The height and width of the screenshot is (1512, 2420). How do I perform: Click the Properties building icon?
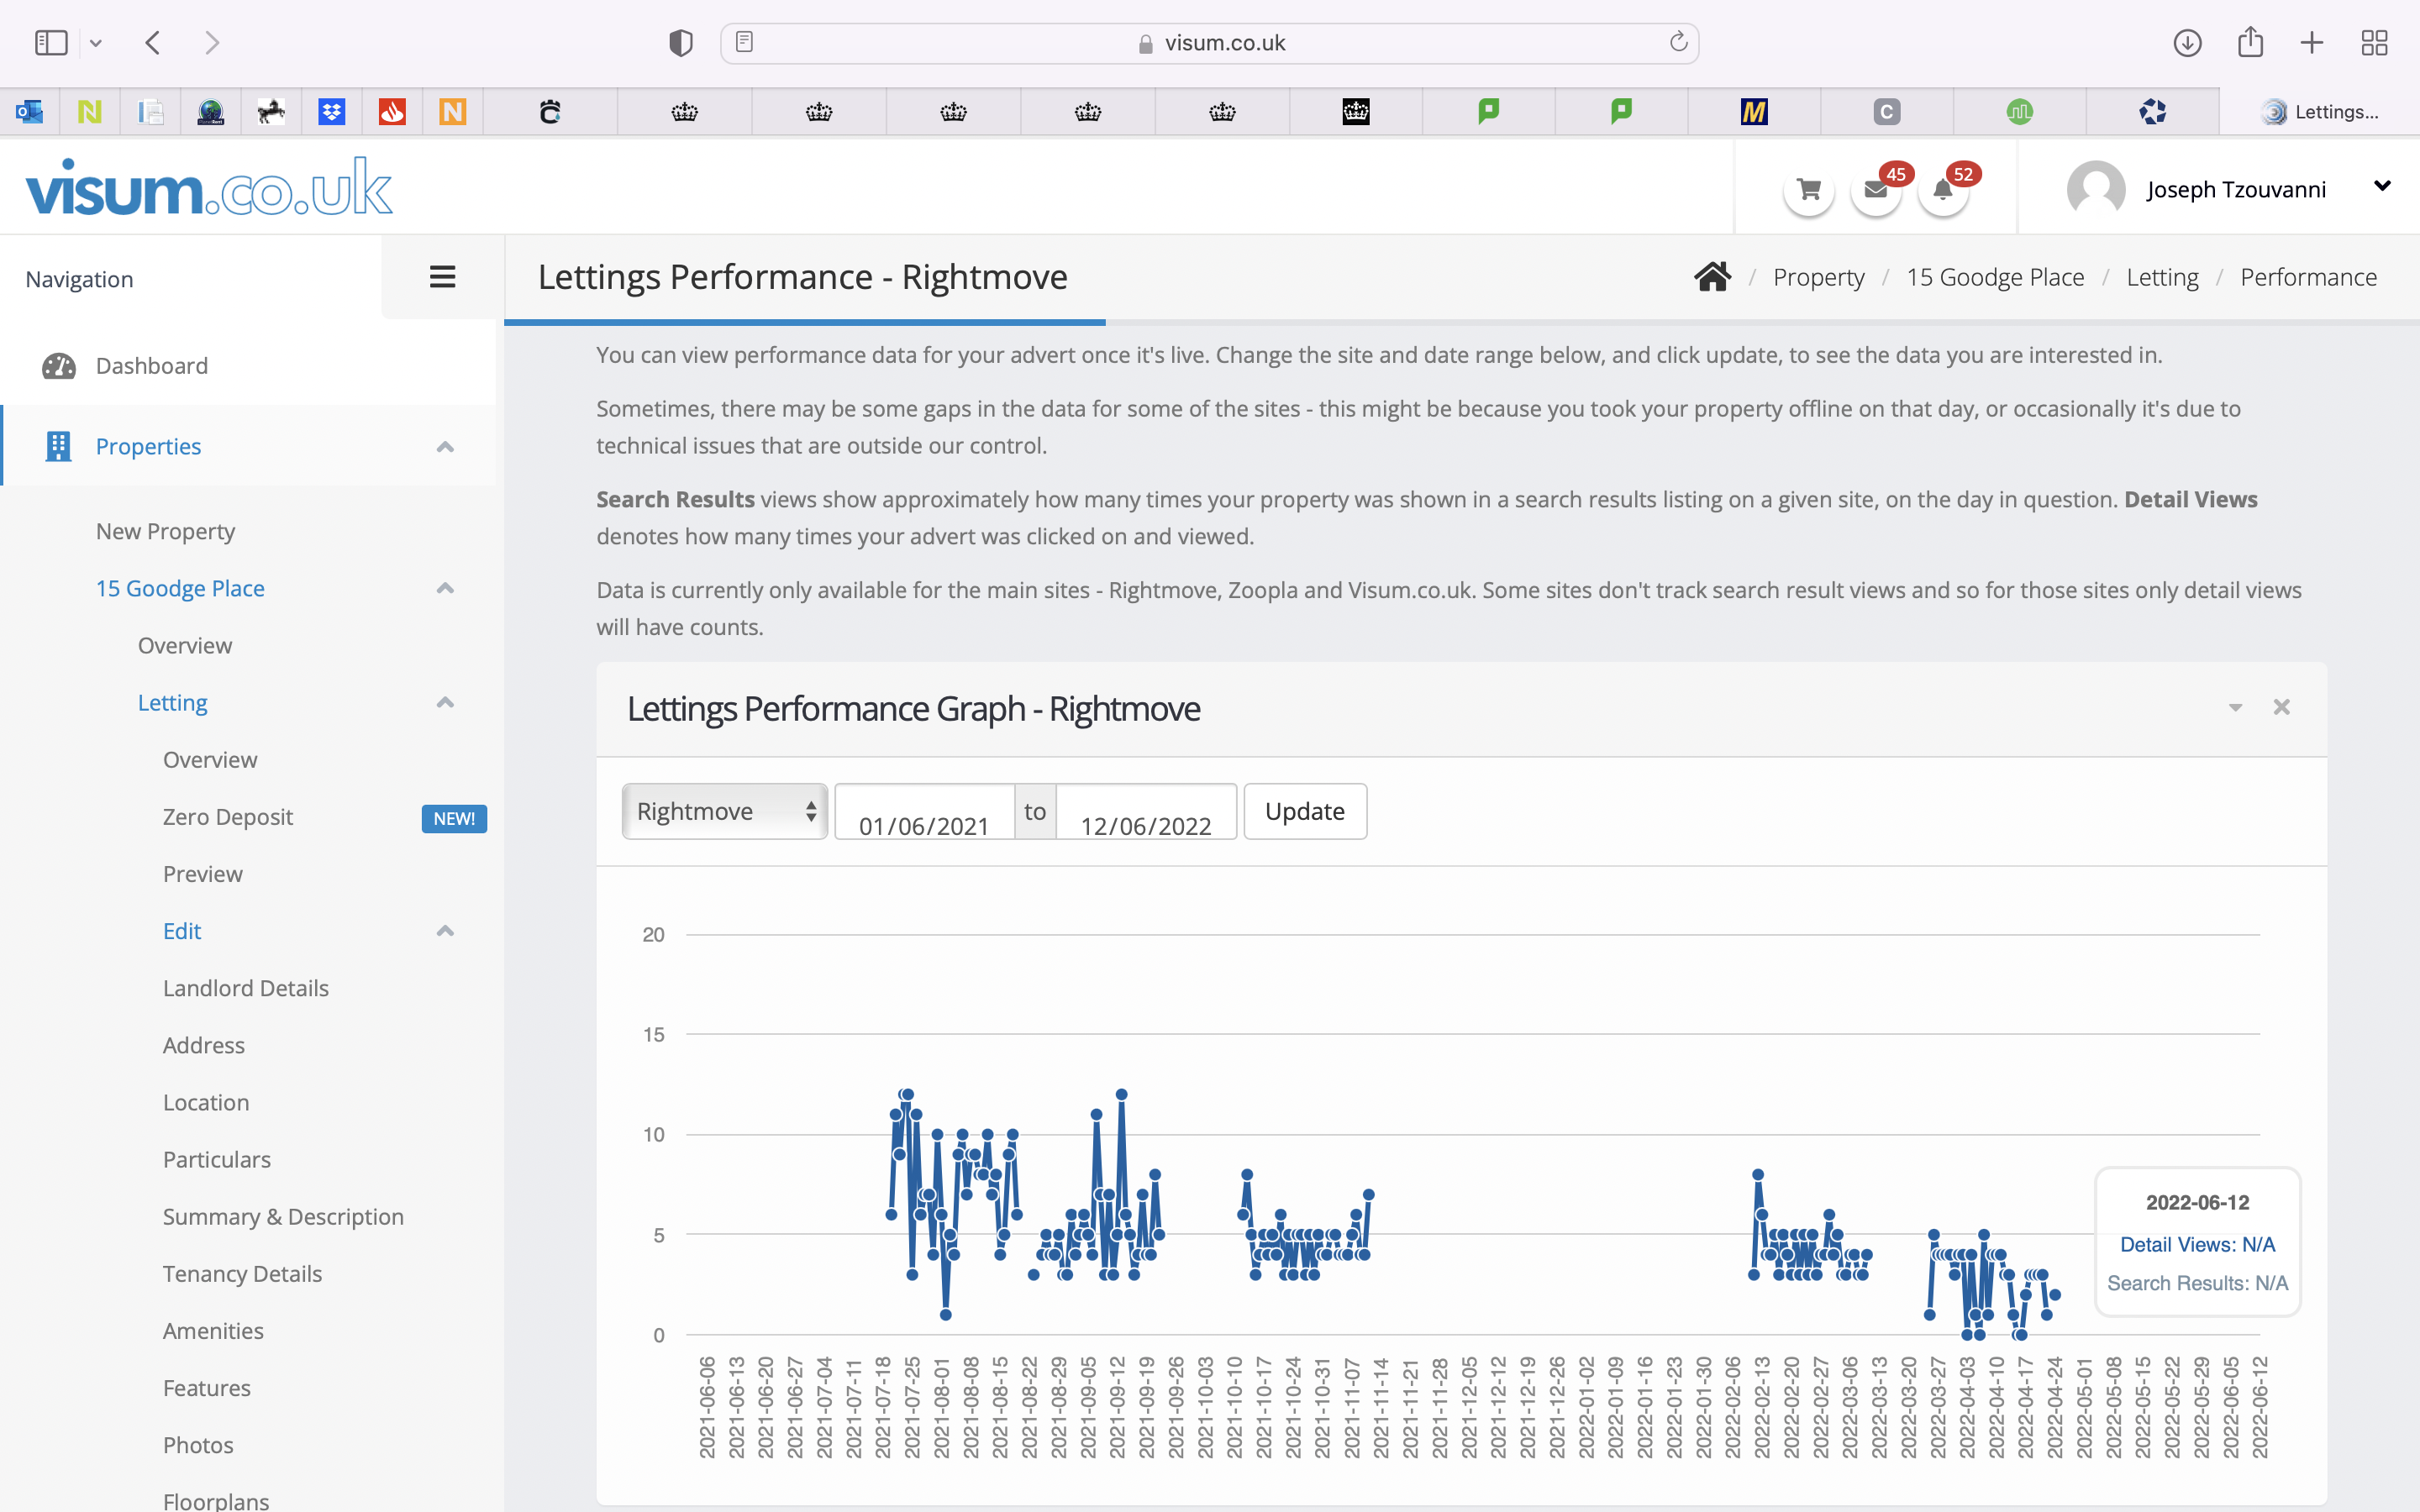click(58, 446)
